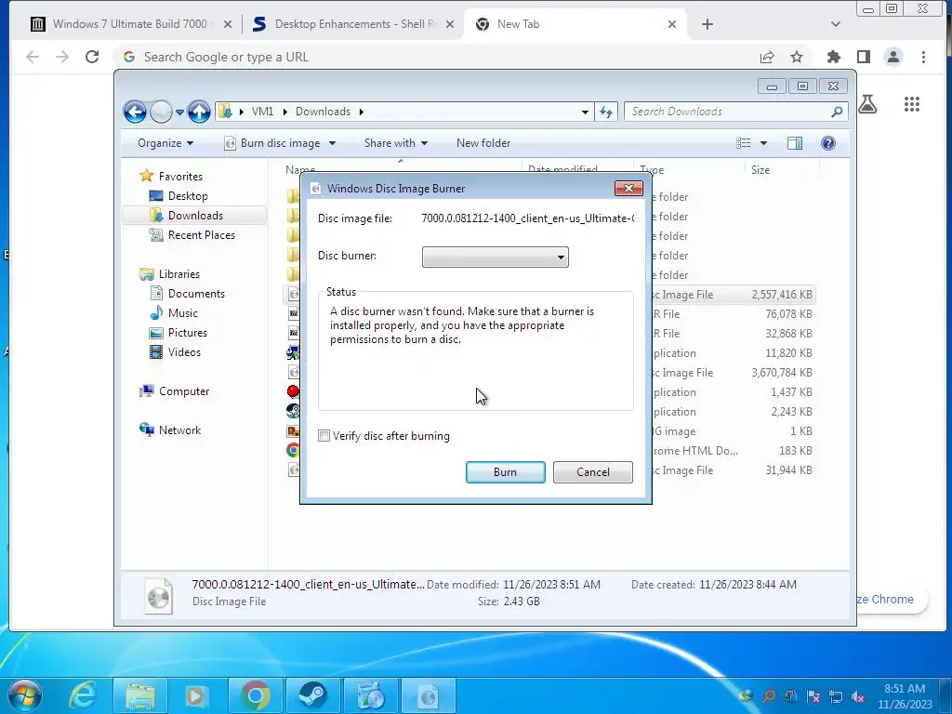Click the Chrome address bar
Image resolution: width=952 pixels, height=714 pixels.
point(437,57)
